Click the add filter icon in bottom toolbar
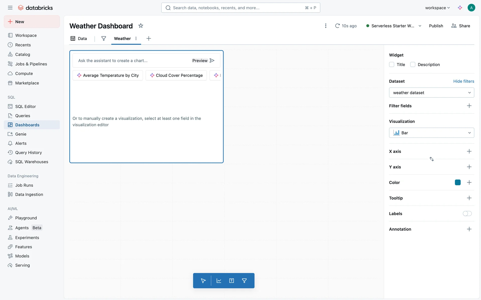Viewport: 481px width, 300px height. [244, 280]
